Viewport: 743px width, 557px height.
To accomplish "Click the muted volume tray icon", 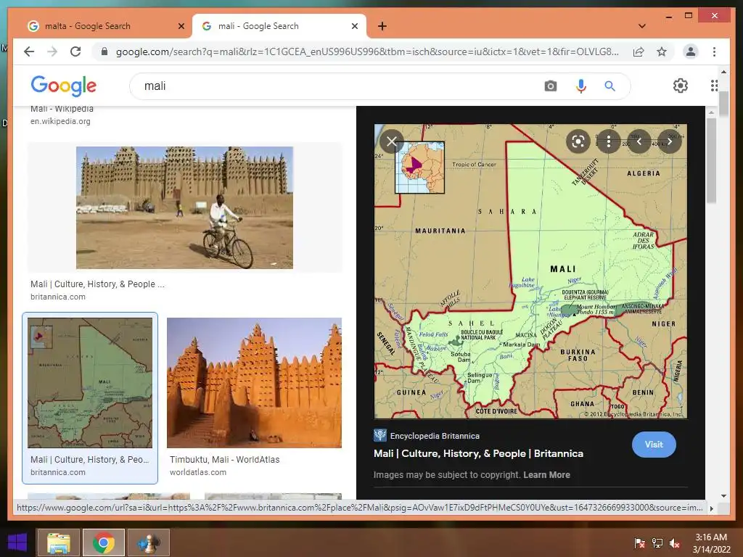I will point(675,542).
